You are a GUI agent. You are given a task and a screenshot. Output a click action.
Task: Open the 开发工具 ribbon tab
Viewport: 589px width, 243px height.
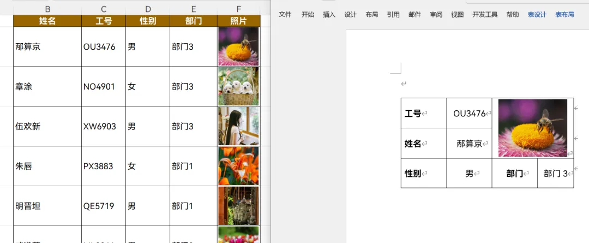[x=485, y=15]
